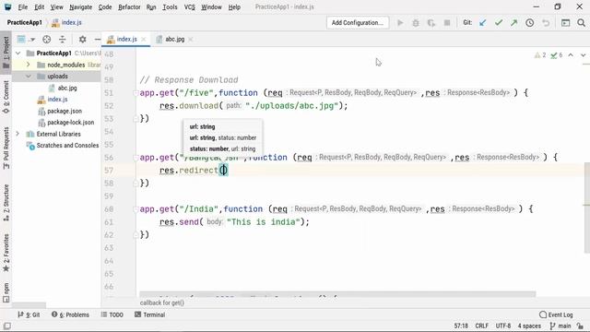The image size is (590, 332).
Task: Click the Debug bug icon
Action: click(x=416, y=23)
